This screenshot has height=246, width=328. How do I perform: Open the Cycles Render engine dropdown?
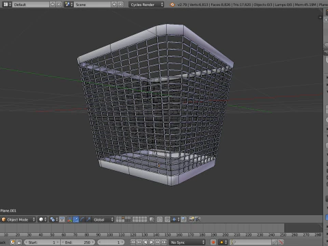[x=146, y=4]
